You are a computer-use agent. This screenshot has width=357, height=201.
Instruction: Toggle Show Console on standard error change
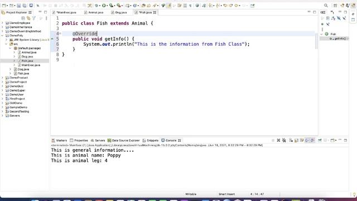click(312, 140)
